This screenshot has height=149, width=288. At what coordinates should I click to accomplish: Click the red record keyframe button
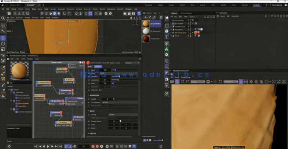pos(93,146)
